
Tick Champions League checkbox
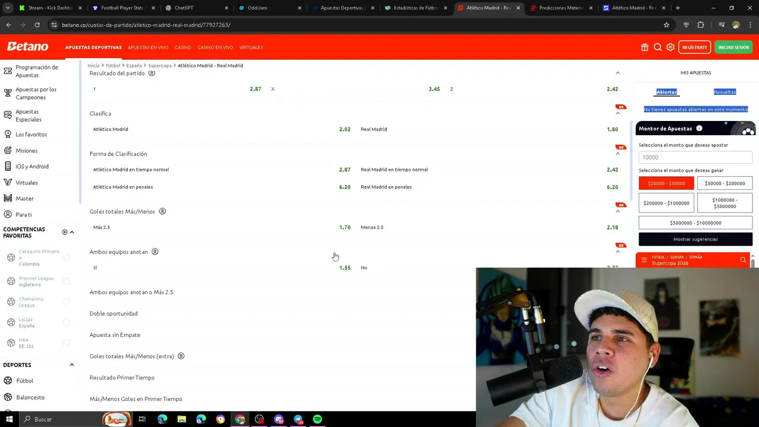(66, 302)
